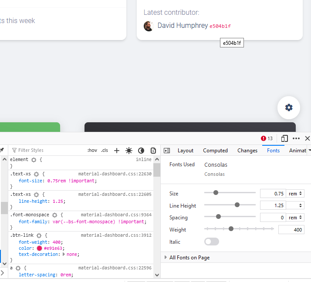Click highlighter icon for .text-xs line-height rule
The height and width of the screenshot is (282, 311).
pos(36,195)
